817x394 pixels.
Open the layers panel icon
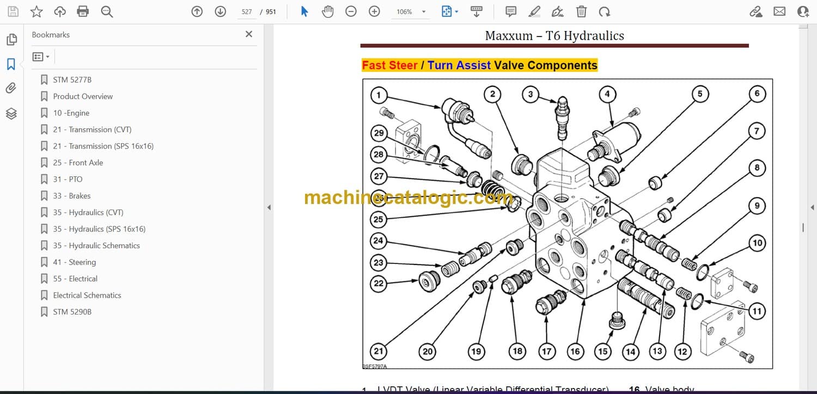coord(11,113)
